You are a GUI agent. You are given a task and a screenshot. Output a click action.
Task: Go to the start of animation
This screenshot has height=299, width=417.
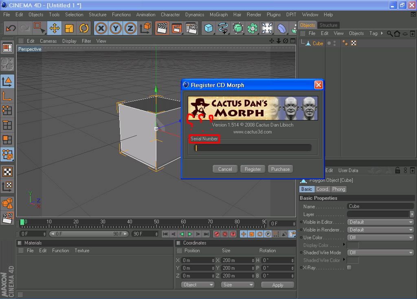(x=165, y=234)
